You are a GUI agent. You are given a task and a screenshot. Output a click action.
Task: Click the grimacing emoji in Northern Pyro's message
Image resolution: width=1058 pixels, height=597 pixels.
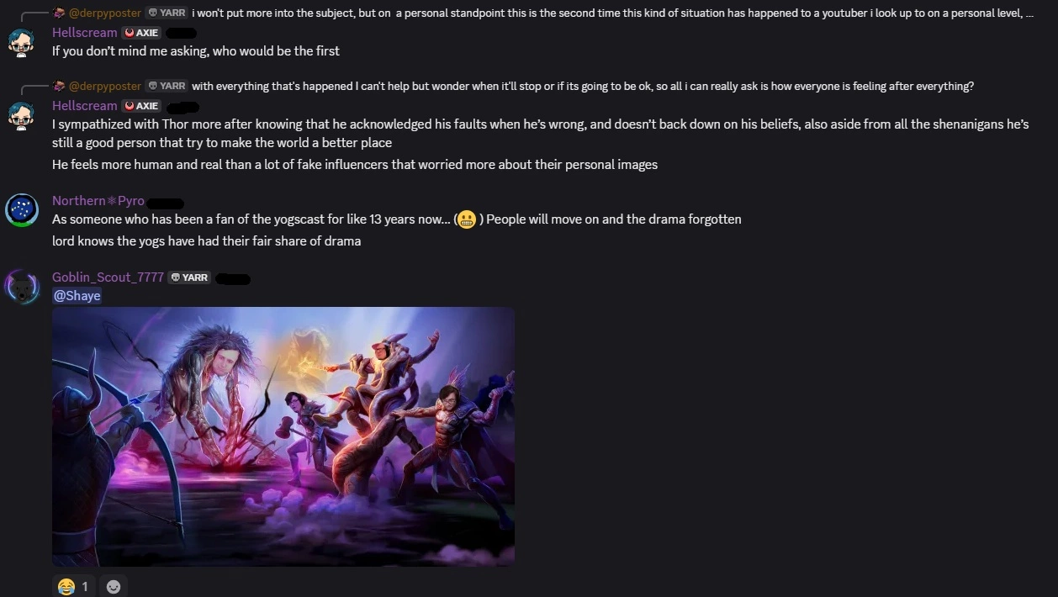click(466, 219)
